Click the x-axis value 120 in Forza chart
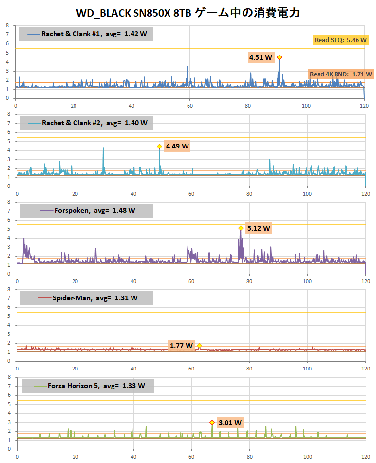The image size is (376, 463). (x=366, y=457)
